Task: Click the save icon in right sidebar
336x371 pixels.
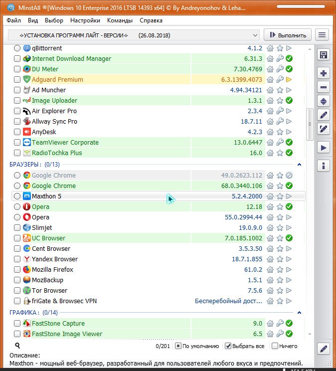Action: 323,55
